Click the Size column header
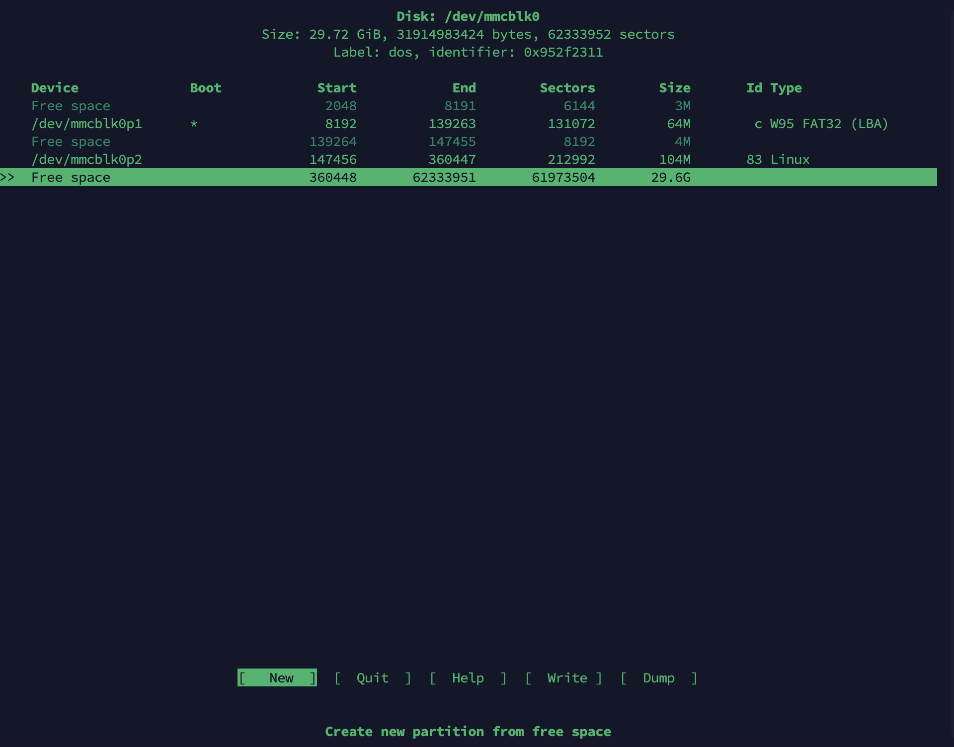This screenshot has width=954, height=747. click(x=674, y=88)
